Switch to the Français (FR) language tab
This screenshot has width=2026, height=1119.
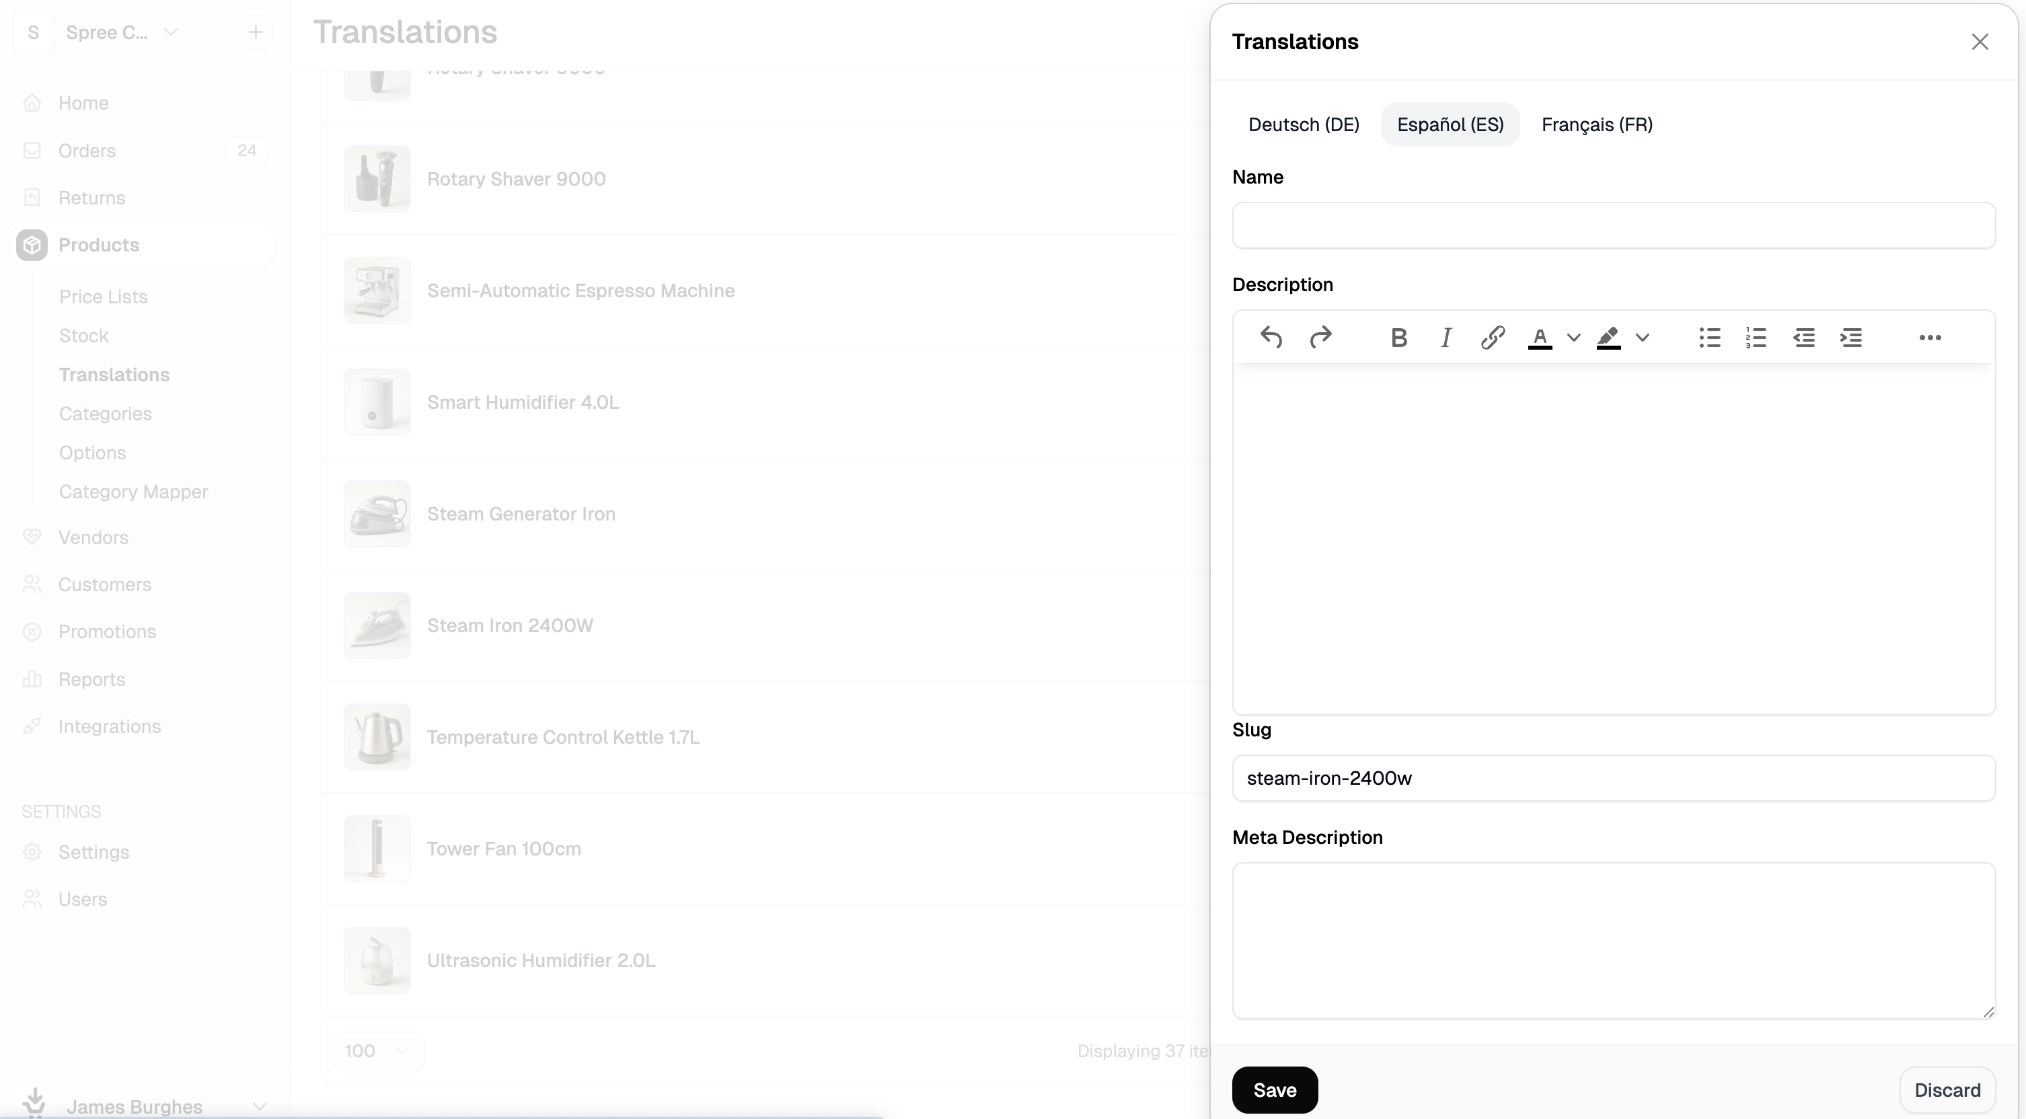coord(1597,124)
